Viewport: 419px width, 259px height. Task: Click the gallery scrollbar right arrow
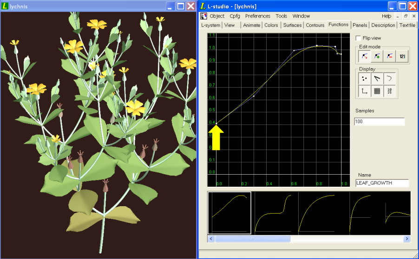click(407, 239)
